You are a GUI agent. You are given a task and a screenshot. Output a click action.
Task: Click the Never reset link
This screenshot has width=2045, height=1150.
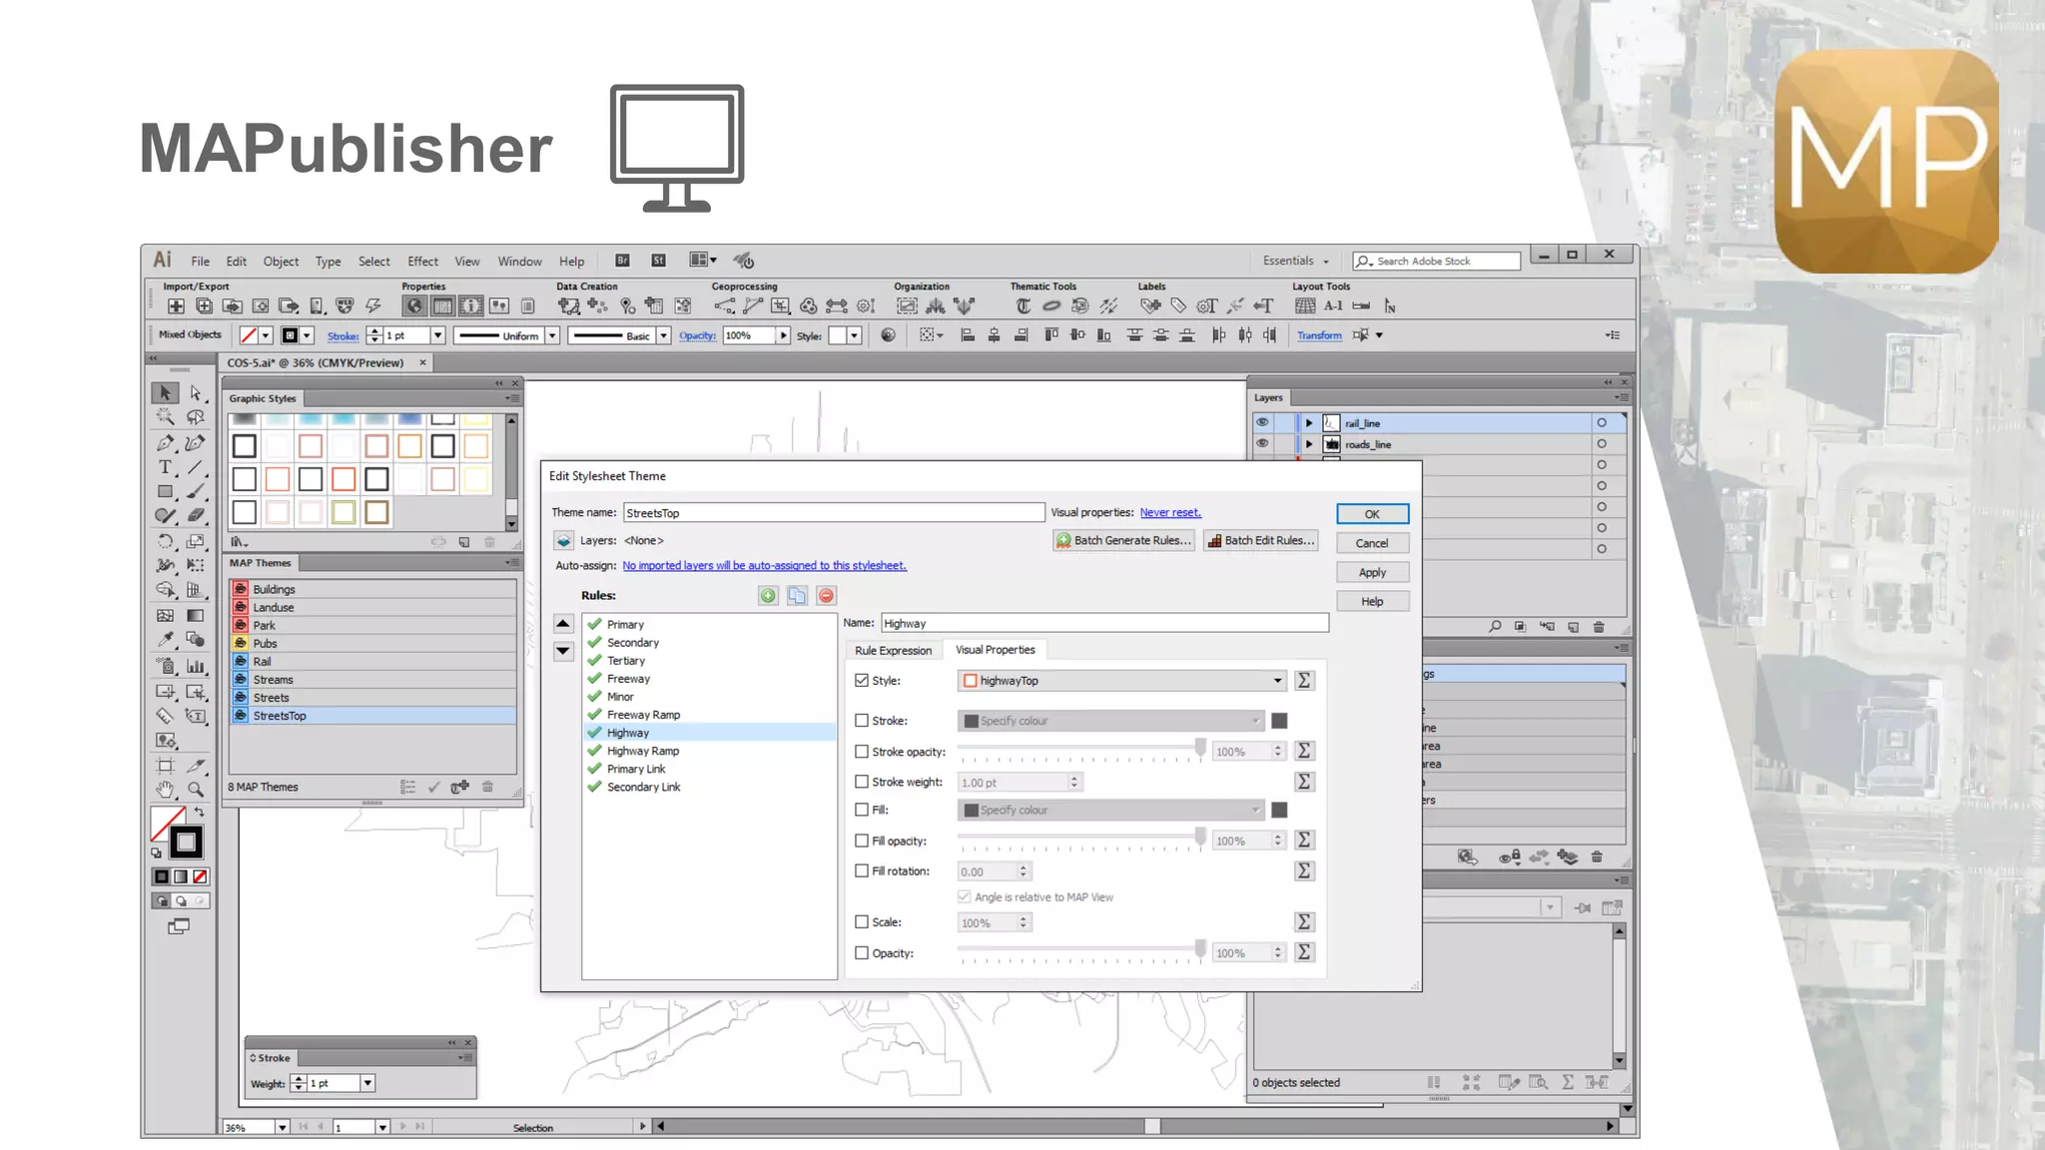tap(1170, 512)
